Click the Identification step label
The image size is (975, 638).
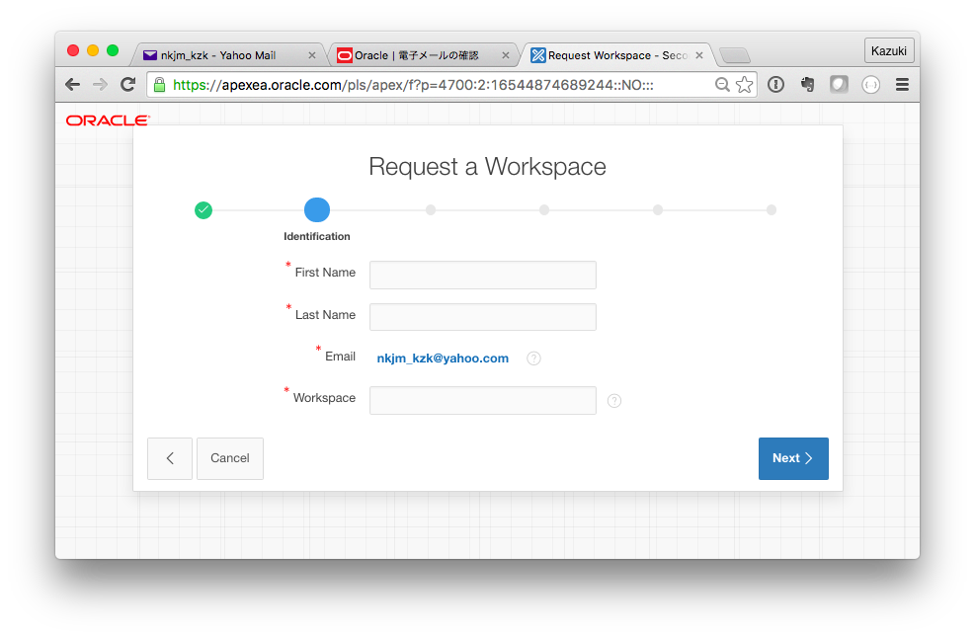coord(316,236)
